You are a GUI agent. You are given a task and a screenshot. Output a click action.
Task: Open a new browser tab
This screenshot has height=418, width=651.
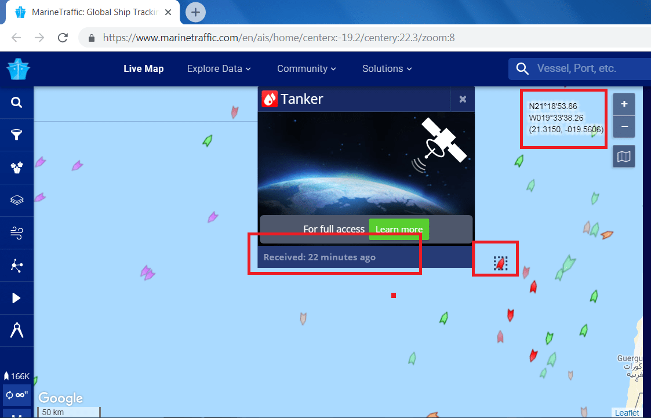click(x=195, y=12)
